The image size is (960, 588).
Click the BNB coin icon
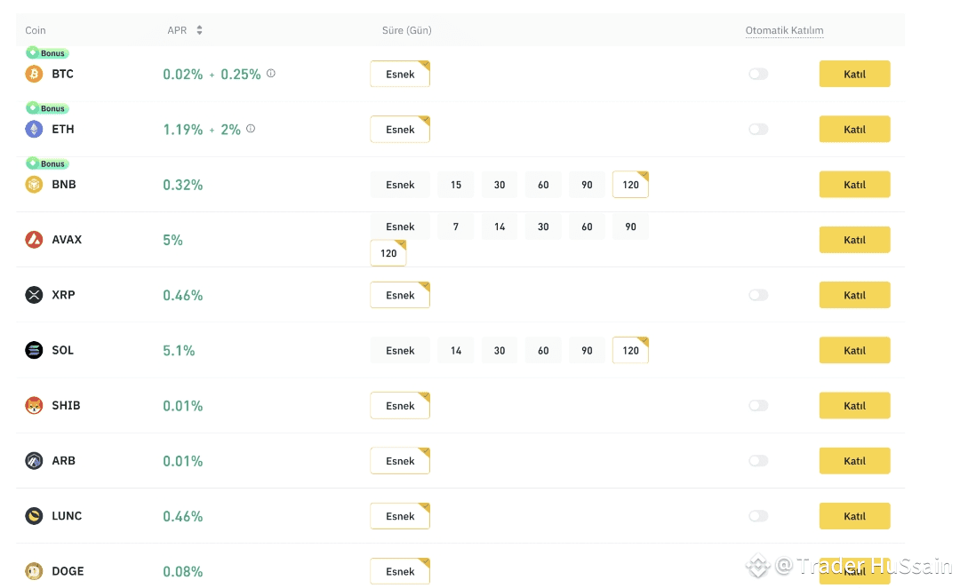click(34, 185)
